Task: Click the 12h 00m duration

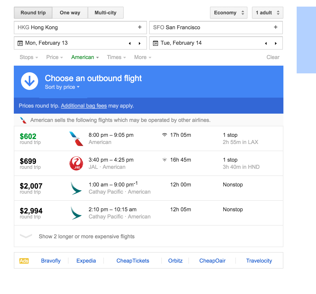Action: click(x=181, y=185)
